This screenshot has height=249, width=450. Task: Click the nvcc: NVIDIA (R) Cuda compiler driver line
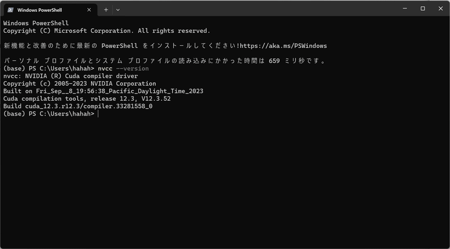click(x=71, y=76)
